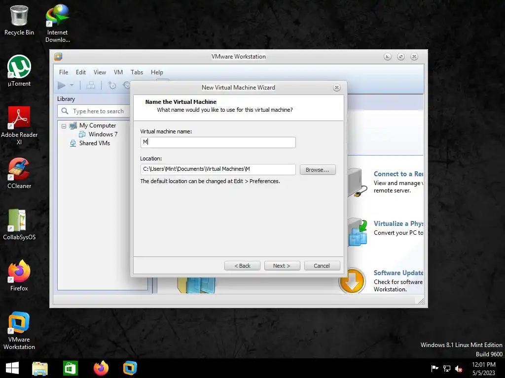Open the Connect to a Remote Server link

tap(398, 174)
